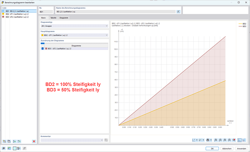Click the diagram name input field
The width and height of the screenshot is (250, 152).
(x=114, y=12)
